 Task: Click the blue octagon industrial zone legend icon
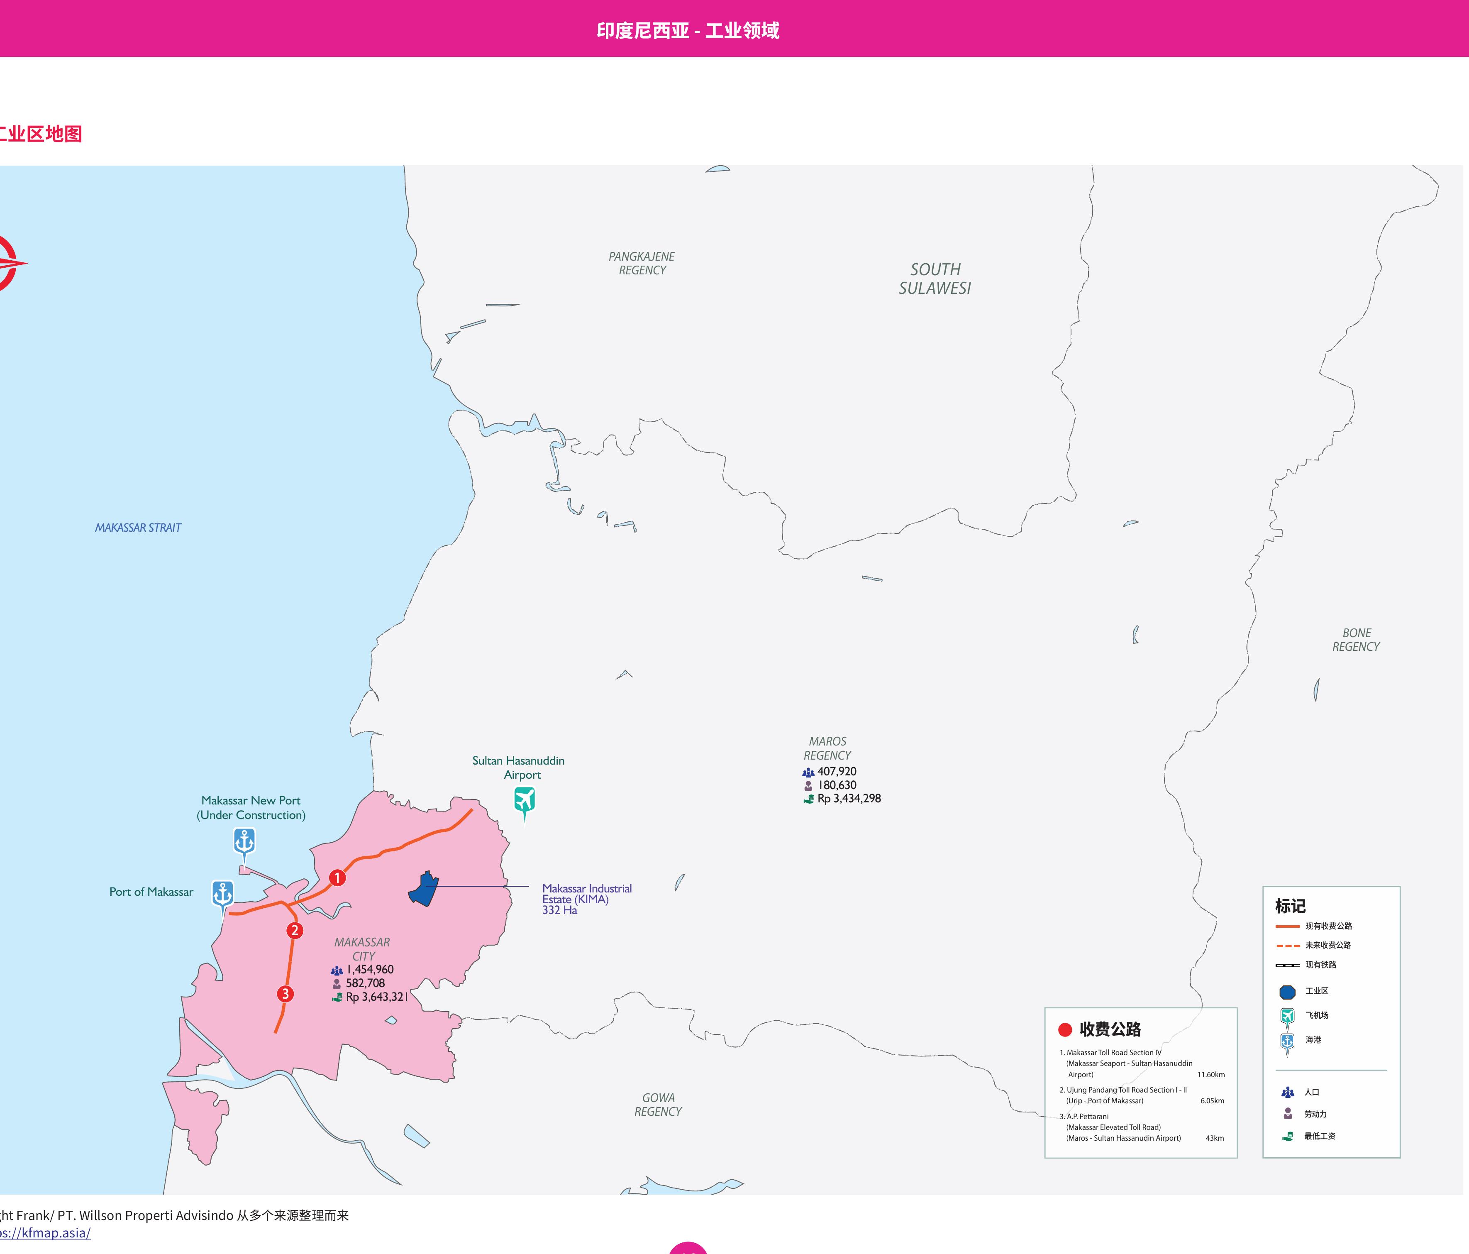pyautogui.click(x=1288, y=992)
